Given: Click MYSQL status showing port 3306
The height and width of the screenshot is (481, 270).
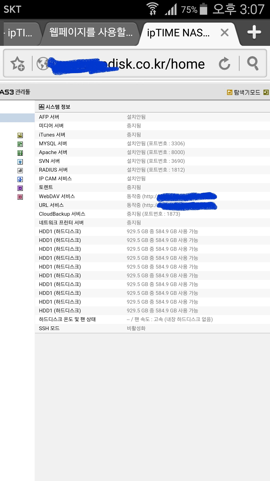Looking at the screenshot, I should 156,144.
